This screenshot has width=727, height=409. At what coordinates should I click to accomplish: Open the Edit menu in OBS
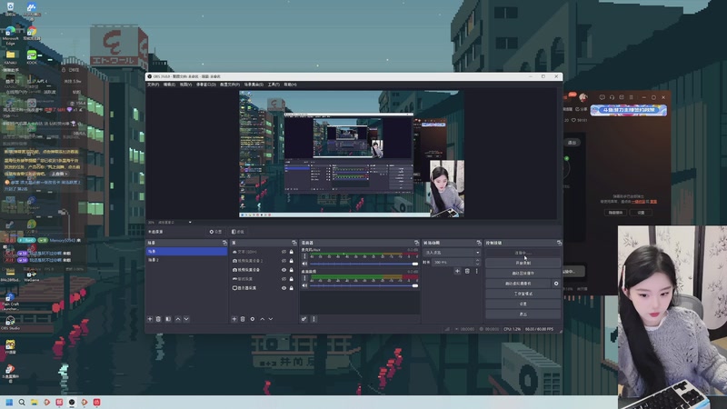pyautogui.click(x=169, y=85)
